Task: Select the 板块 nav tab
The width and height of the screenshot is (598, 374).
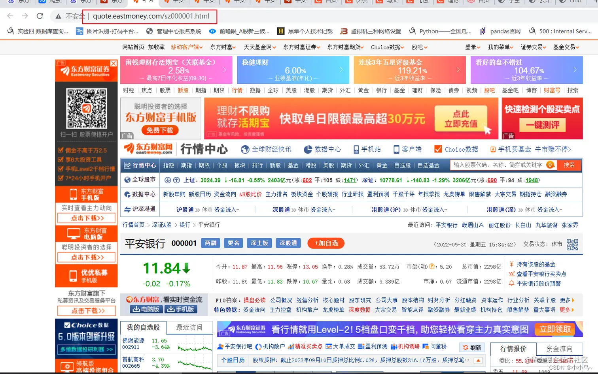Action: pyautogui.click(x=240, y=165)
